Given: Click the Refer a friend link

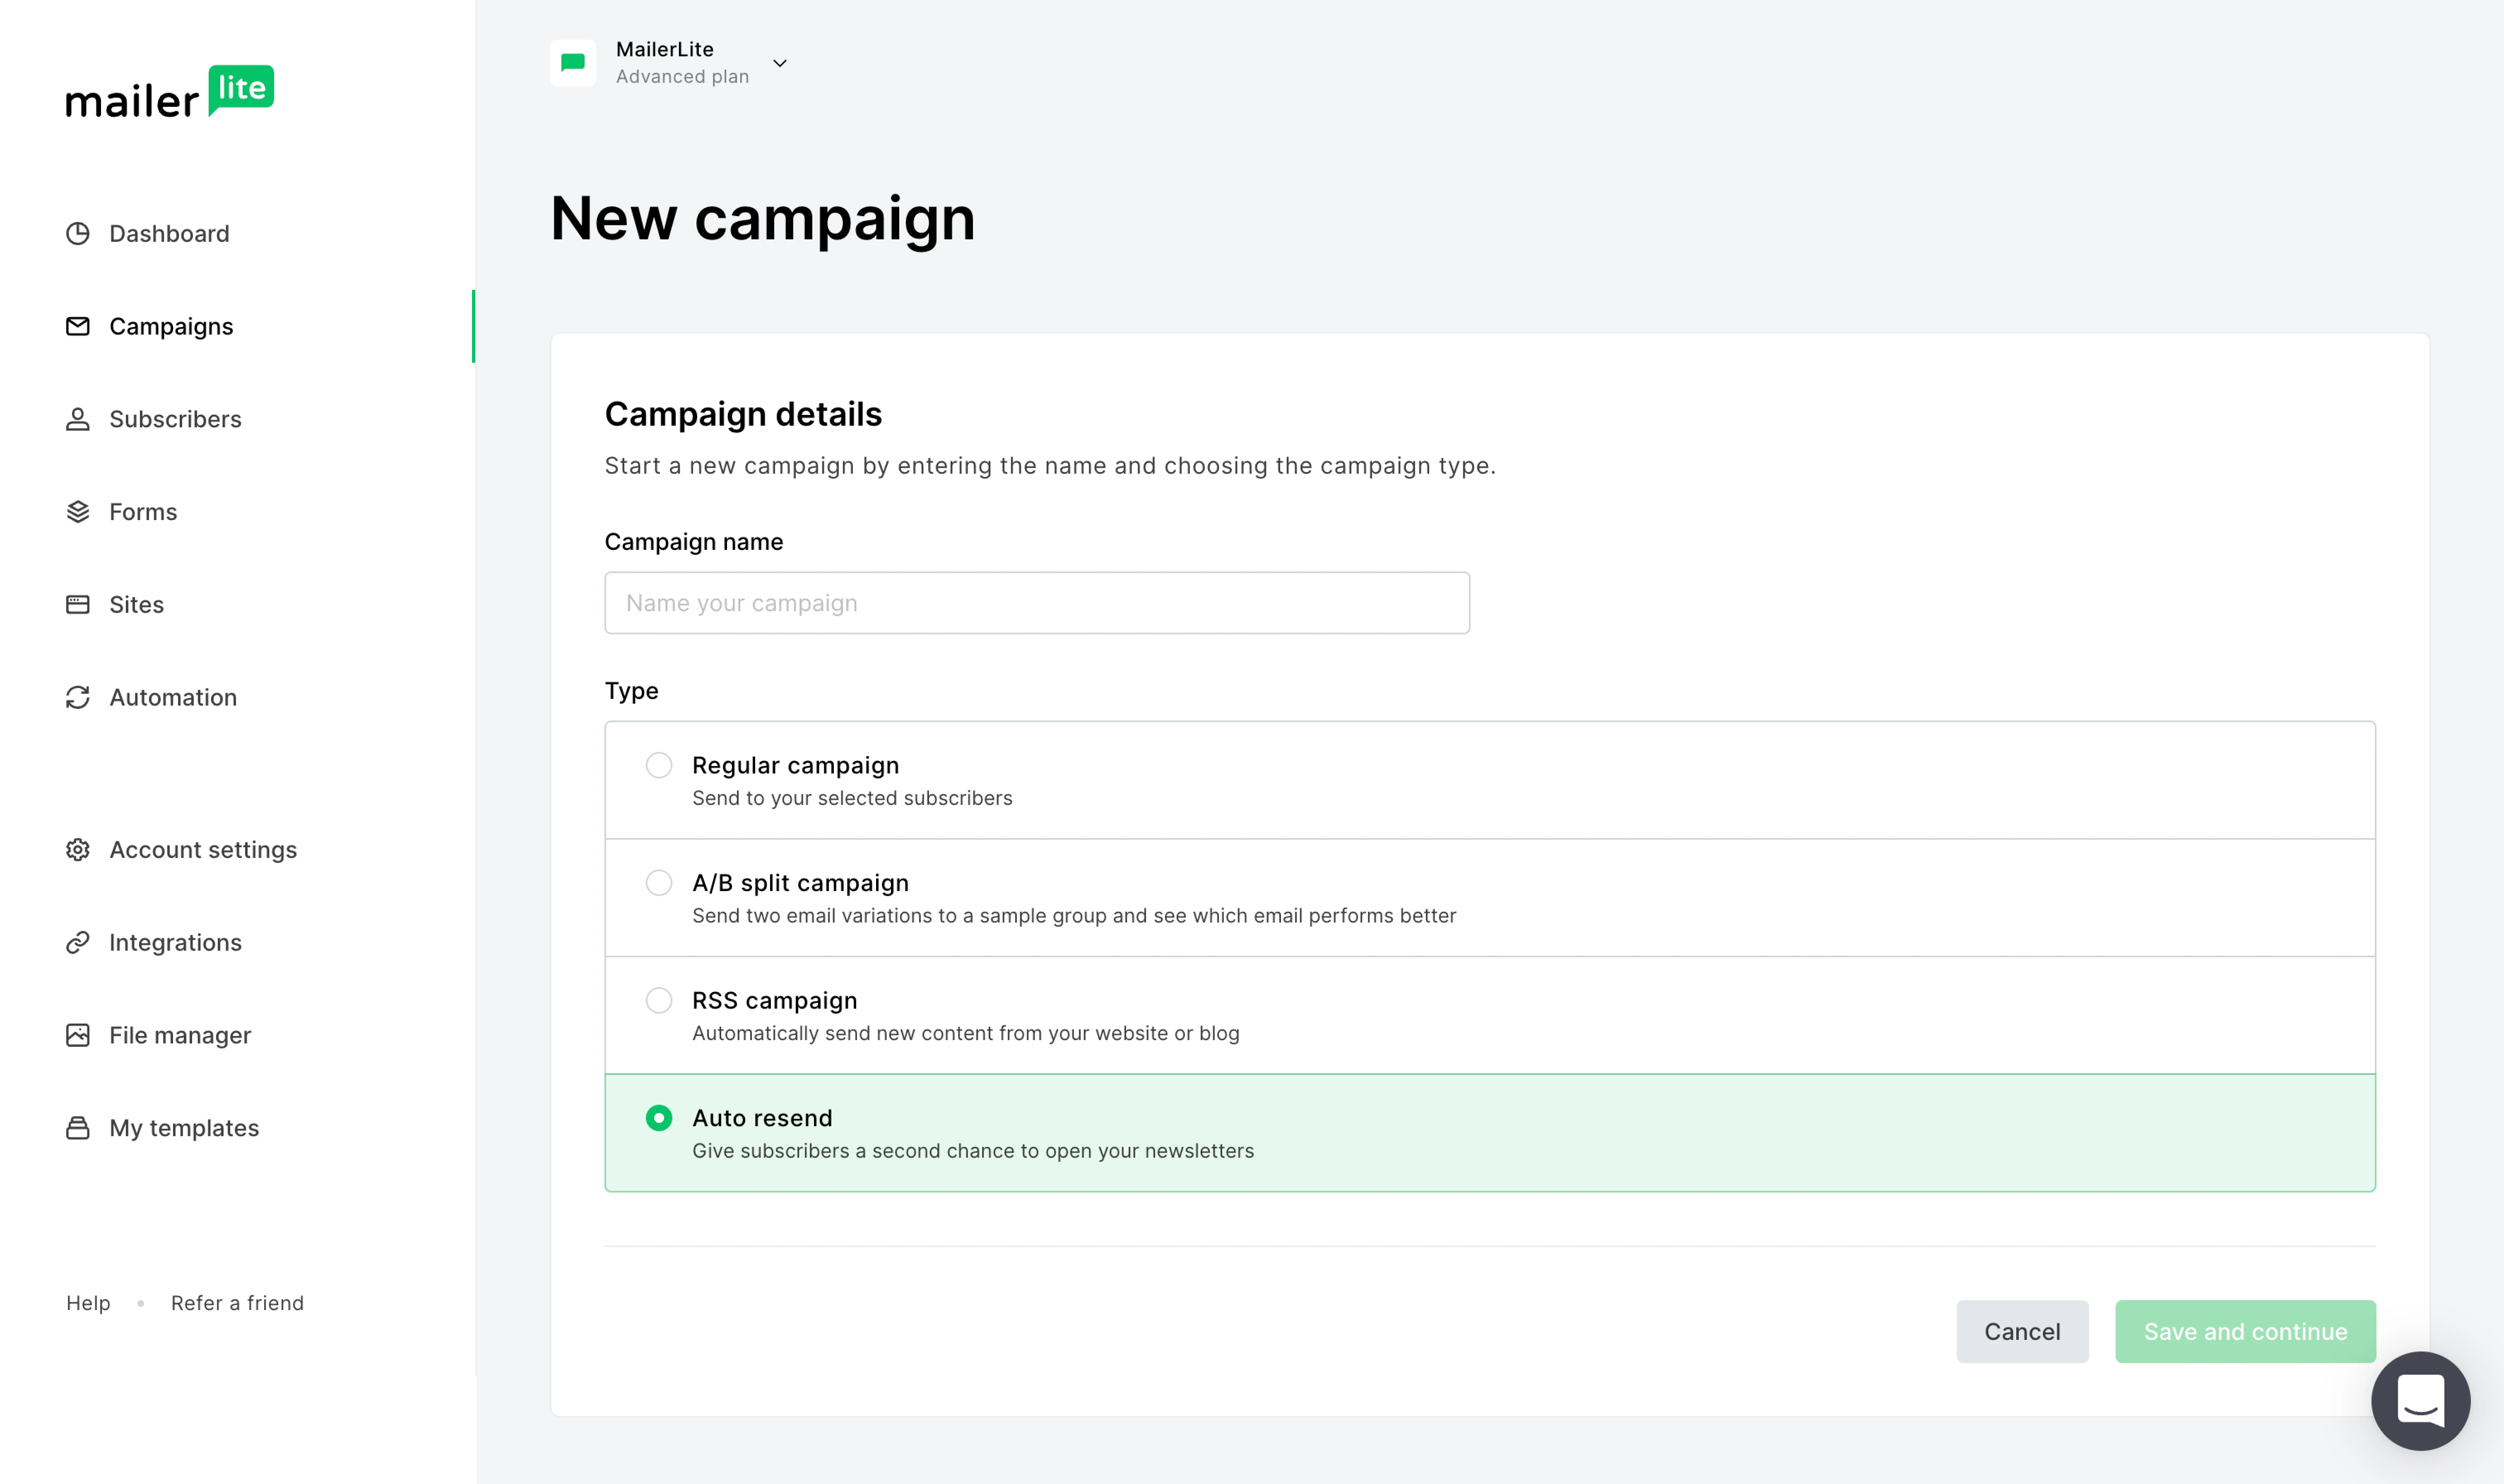Looking at the screenshot, I should point(237,1303).
